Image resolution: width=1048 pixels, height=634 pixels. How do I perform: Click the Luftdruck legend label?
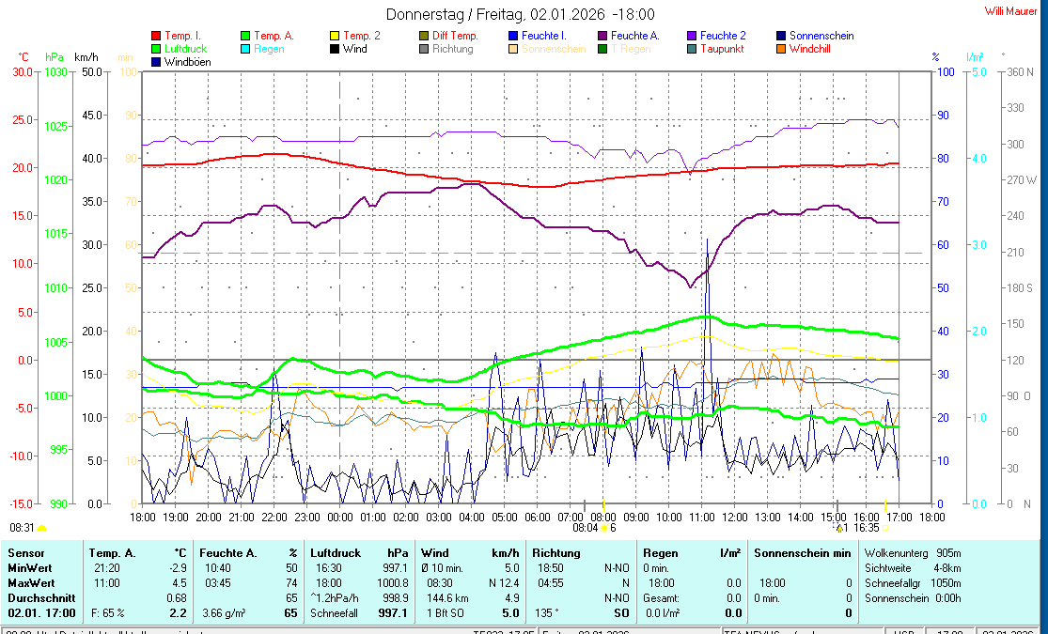click(185, 49)
